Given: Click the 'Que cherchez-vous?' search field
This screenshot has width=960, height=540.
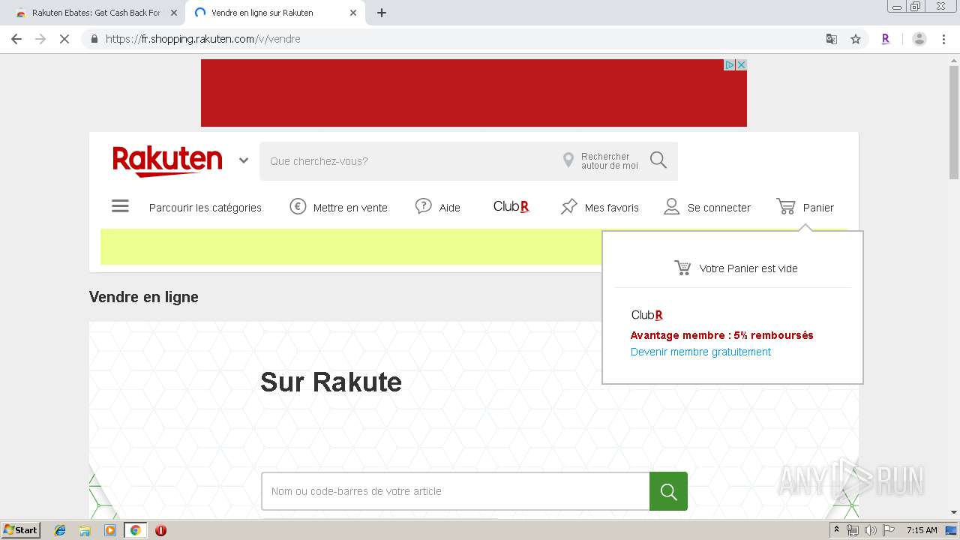Looking at the screenshot, I should click(409, 161).
